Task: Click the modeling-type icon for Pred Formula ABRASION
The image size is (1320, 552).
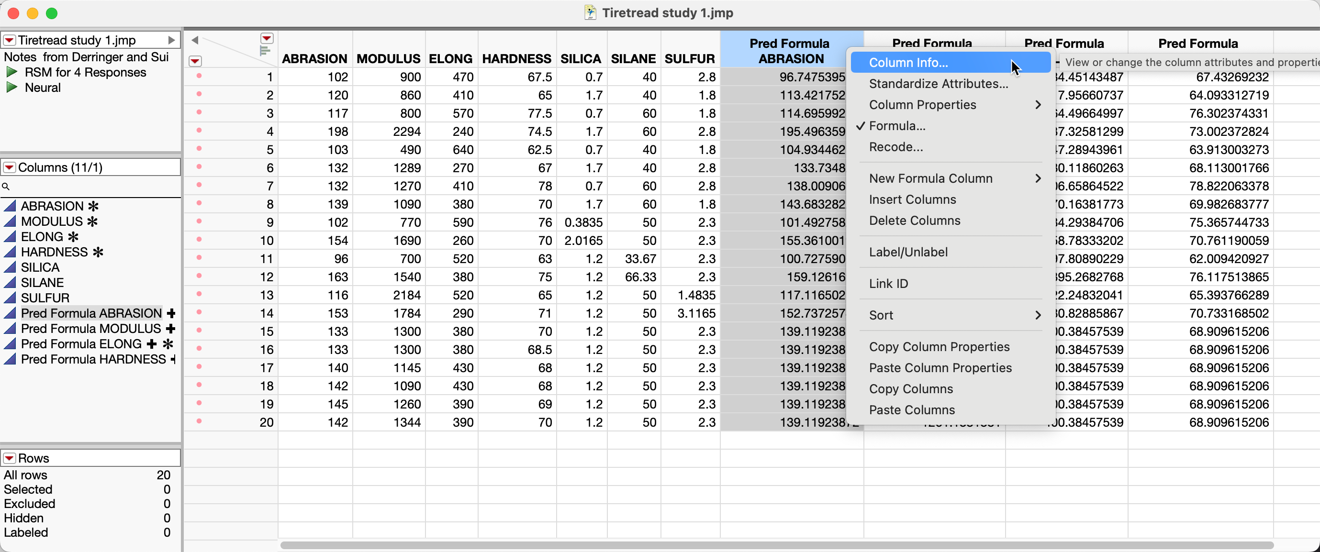Action: [10, 313]
